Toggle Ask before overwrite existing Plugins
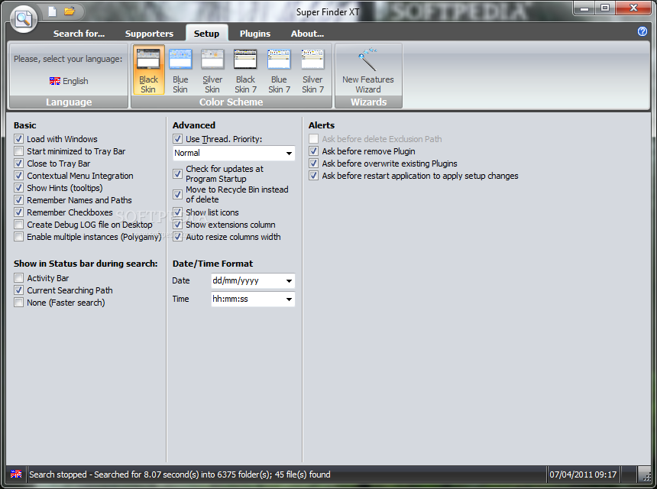This screenshot has height=489, width=657. point(313,163)
